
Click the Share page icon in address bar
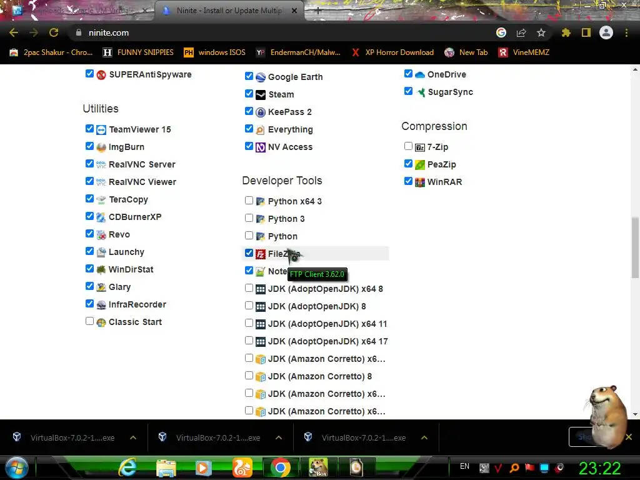521,32
